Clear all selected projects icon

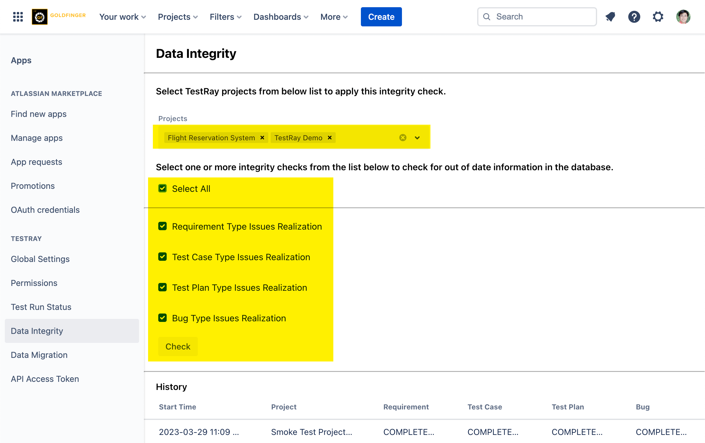click(x=403, y=138)
